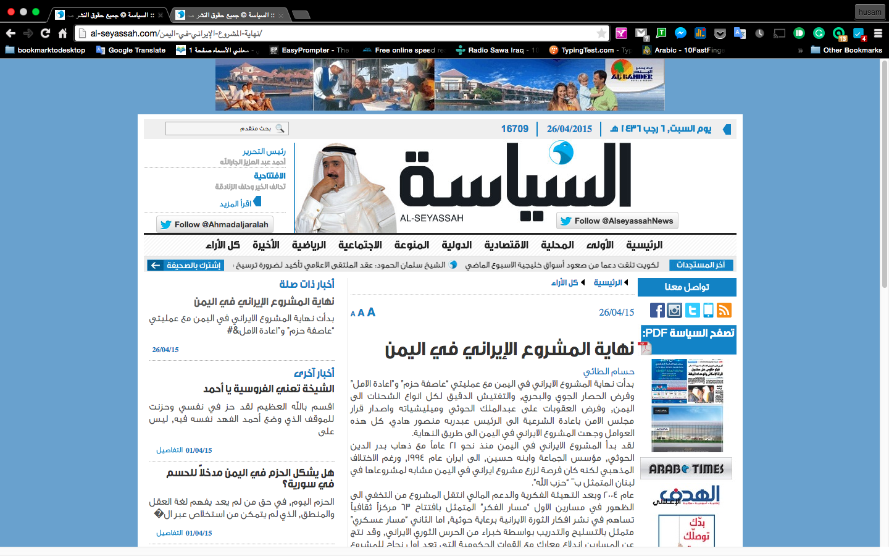The height and width of the screenshot is (556, 889).
Task: Click author name حسام الطائي
Action: [609, 371]
